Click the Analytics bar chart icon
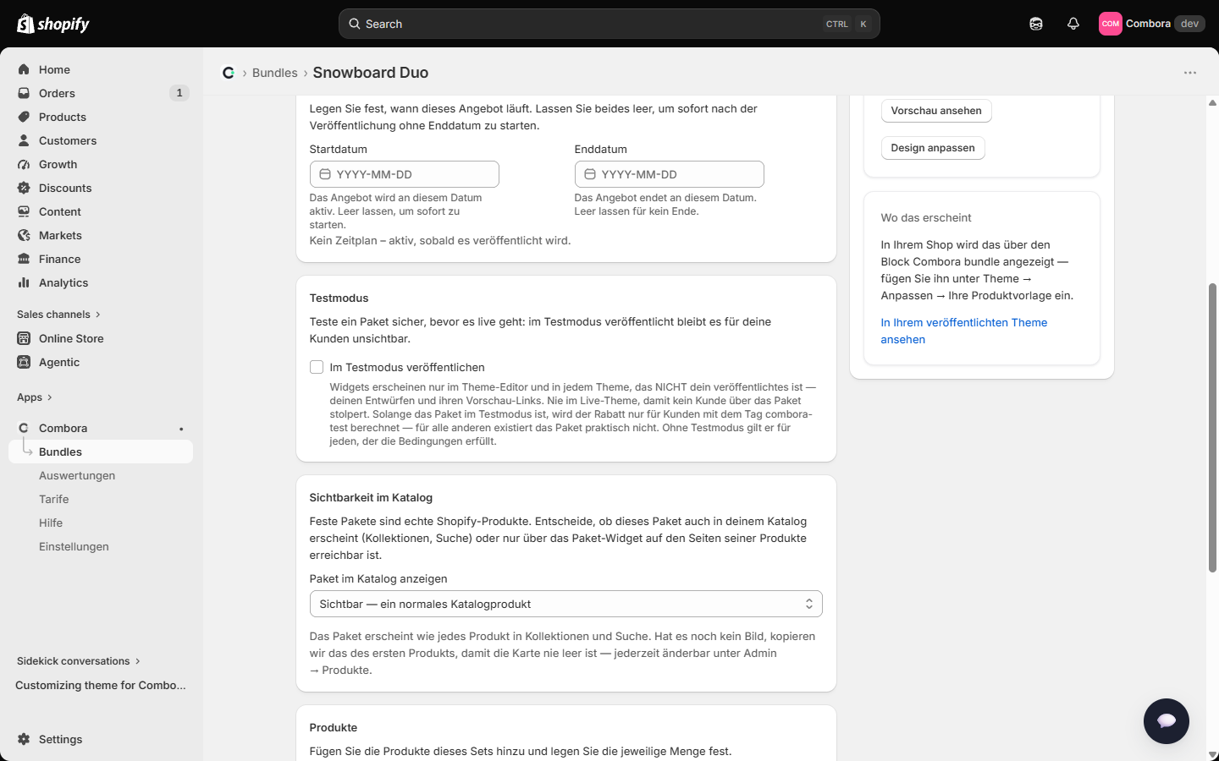 [24, 282]
